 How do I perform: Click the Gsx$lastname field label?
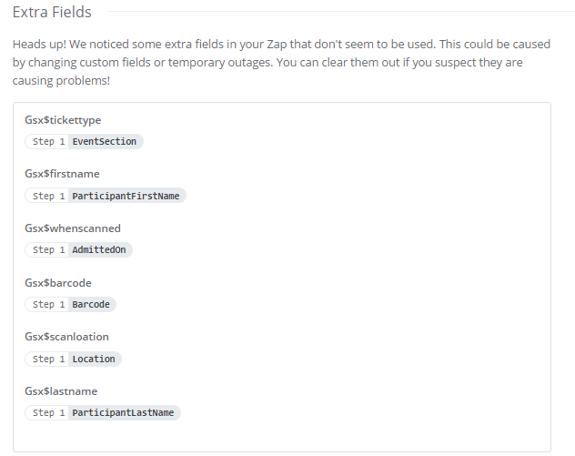tap(61, 391)
